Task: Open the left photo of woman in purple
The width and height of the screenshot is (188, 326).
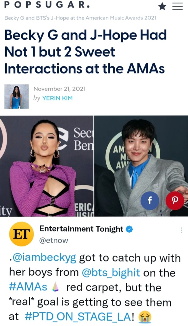Action: pyautogui.click(x=47, y=166)
